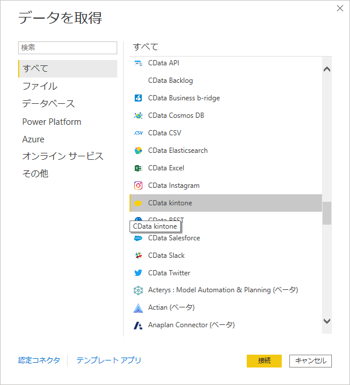Screen dimensions: 350x385
Task: Click the scroll down arrow in connector list
Action: pyautogui.click(x=327, y=321)
